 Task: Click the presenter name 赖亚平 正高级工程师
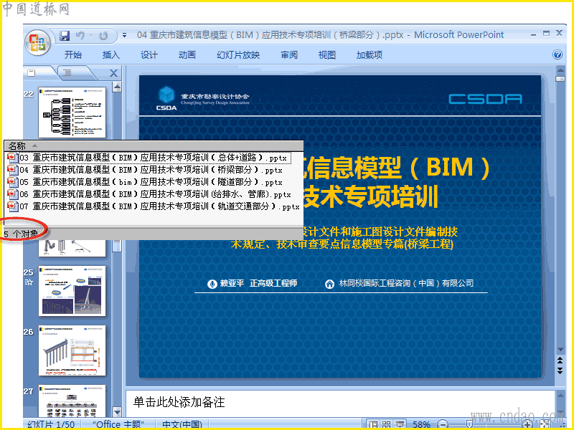pos(258,283)
